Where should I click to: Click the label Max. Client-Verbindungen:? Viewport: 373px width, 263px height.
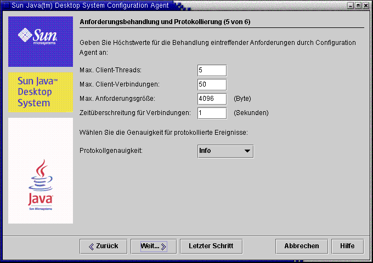[120, 84]
